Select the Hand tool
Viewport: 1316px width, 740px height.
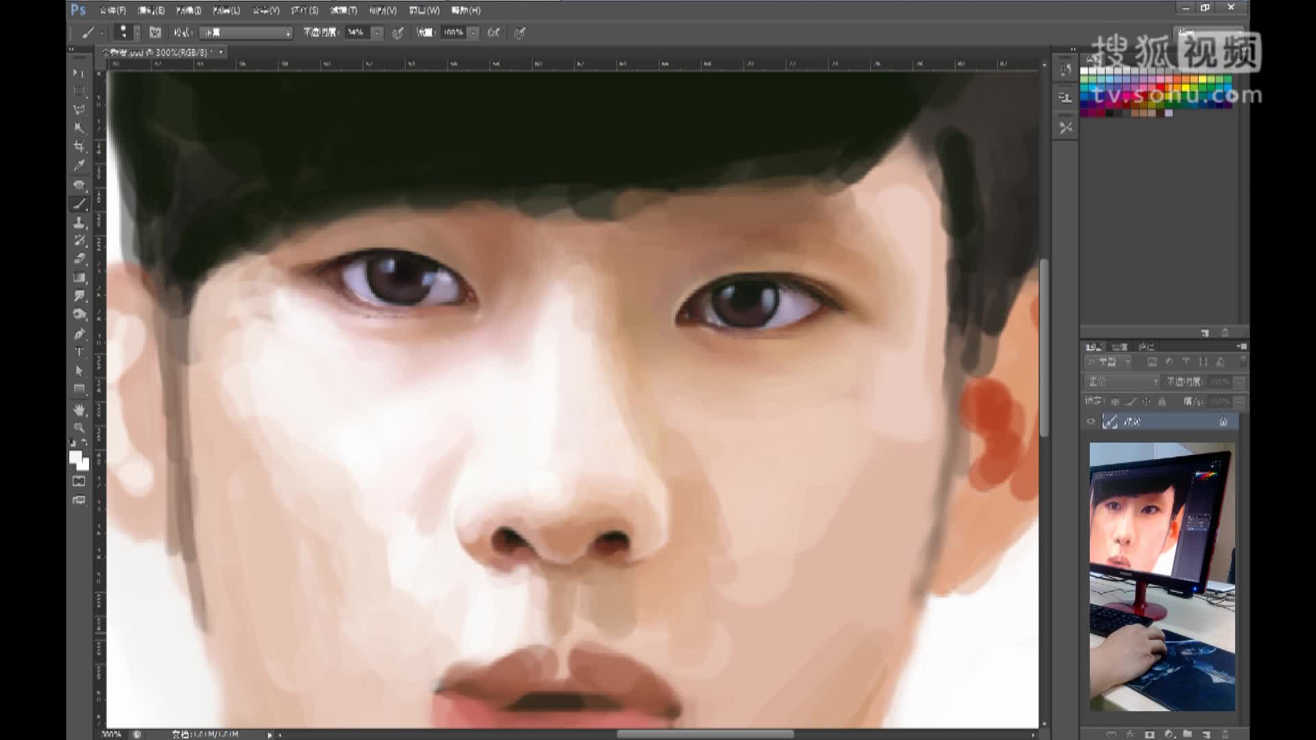pyautogui.click(x=80, y=410)
